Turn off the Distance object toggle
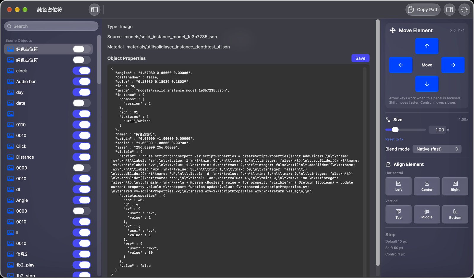Screen dimensions: 474x278 (82, 157)
